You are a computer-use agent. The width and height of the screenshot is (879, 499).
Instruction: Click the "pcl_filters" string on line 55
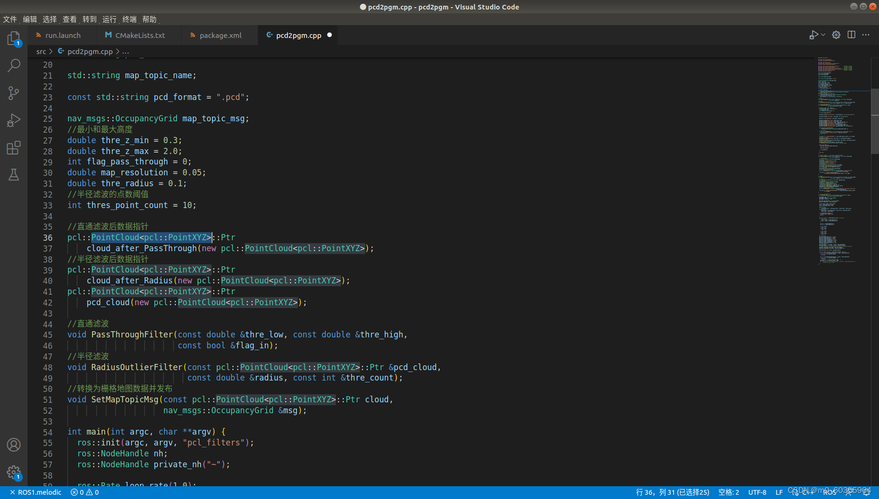(x=213, y=443)
